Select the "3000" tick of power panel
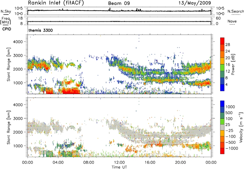The height and width of the screenshot is (169, 244). 18,56
